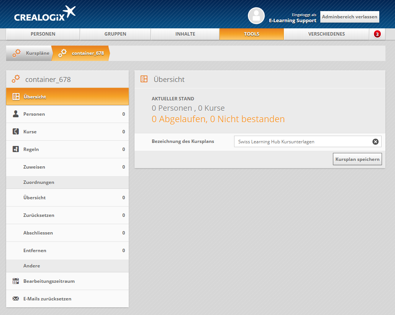
Task: Switch to the GRUPPEN tab
Action: click(115, 34)
